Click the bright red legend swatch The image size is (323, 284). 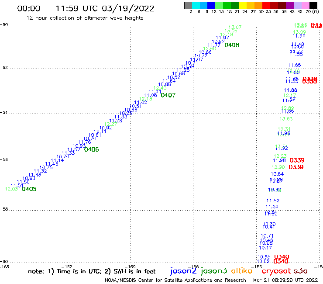tap(266, 5)
